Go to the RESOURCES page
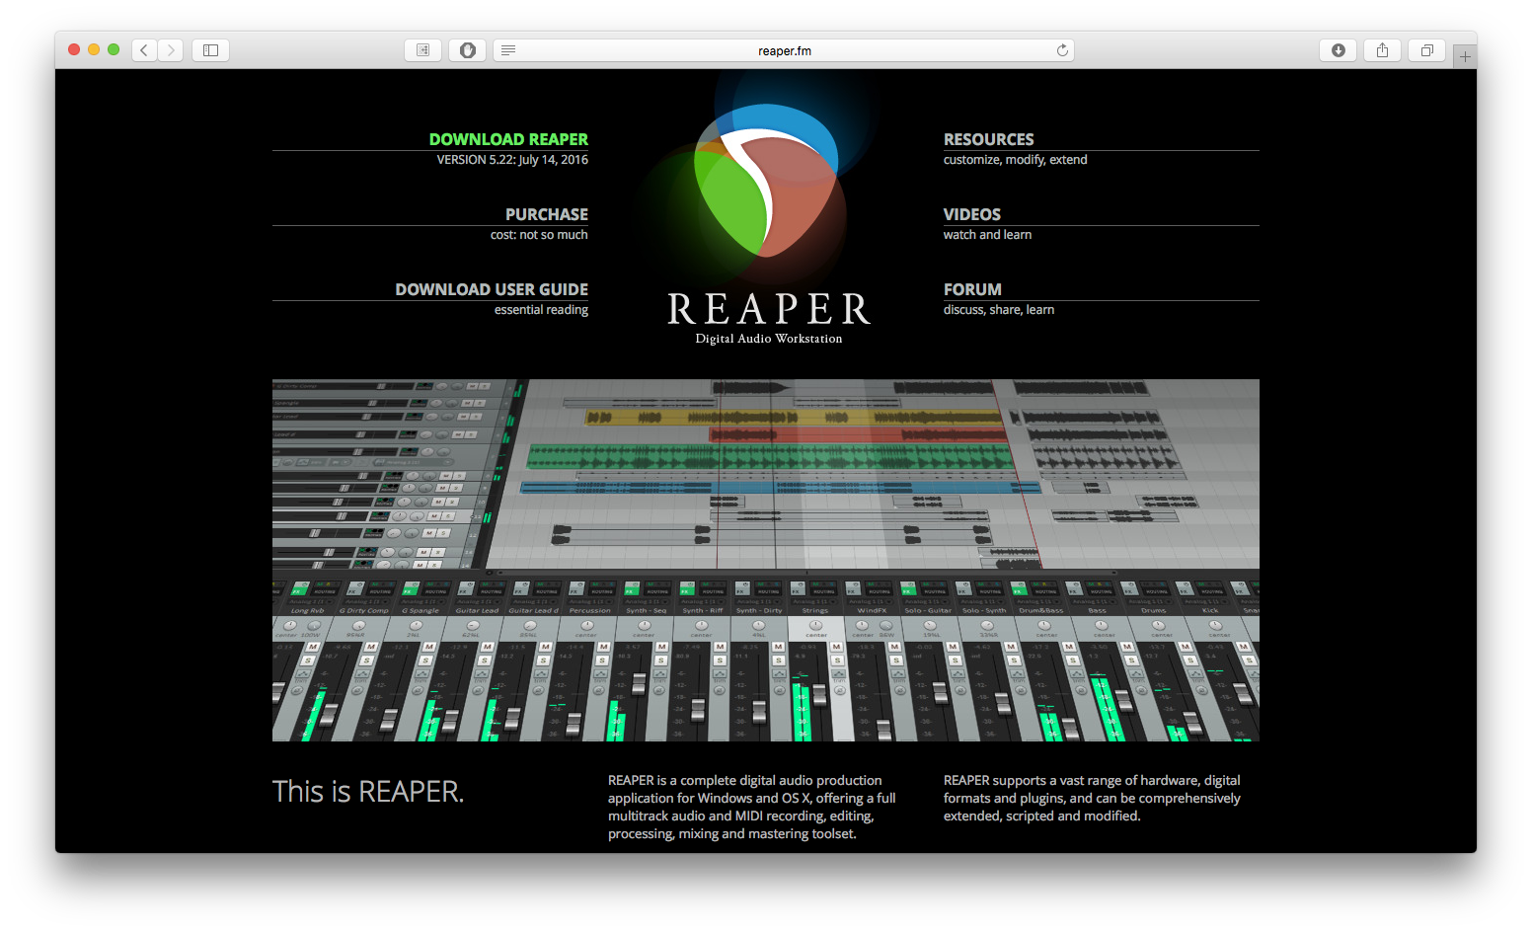 [x=988, y=139]
